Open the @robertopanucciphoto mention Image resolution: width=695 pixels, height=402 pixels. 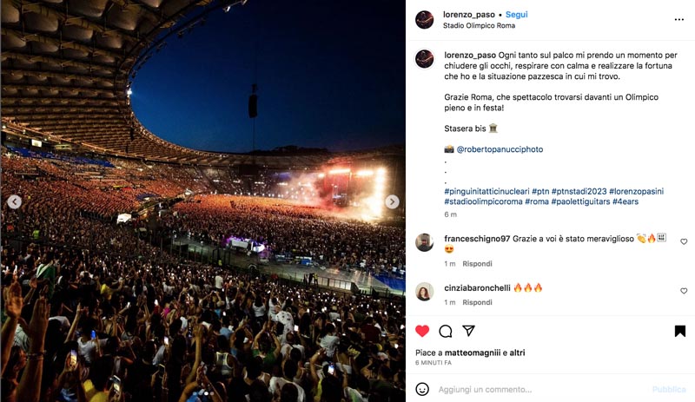500,149
